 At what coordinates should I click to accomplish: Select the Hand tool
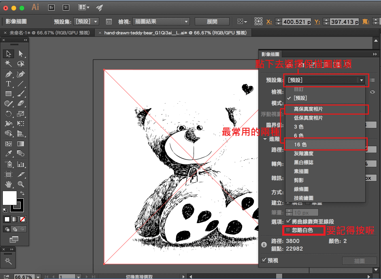pos(8,184)
